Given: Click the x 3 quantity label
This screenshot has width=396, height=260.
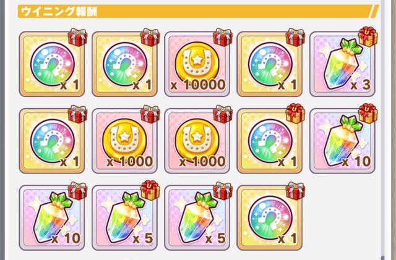Looking at the screenshot, I should tap(360, 85).
